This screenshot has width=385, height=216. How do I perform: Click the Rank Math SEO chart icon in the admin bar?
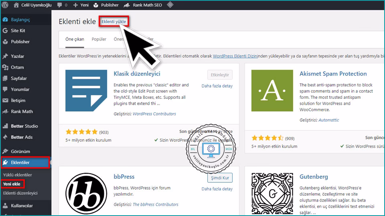click(x=127, y=5)
